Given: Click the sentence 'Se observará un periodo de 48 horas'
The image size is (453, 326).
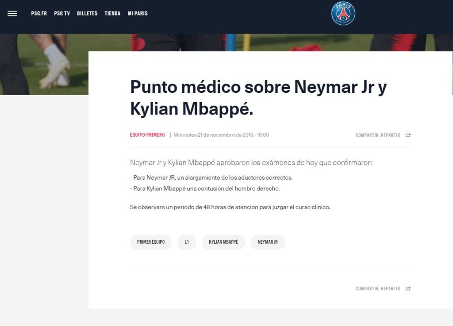Looking at the screenshot, I should [230, 207].
